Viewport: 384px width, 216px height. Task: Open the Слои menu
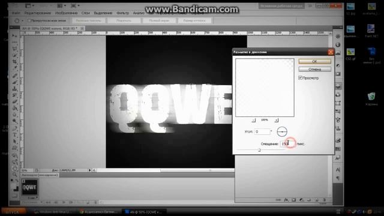[x=85, y=13]
